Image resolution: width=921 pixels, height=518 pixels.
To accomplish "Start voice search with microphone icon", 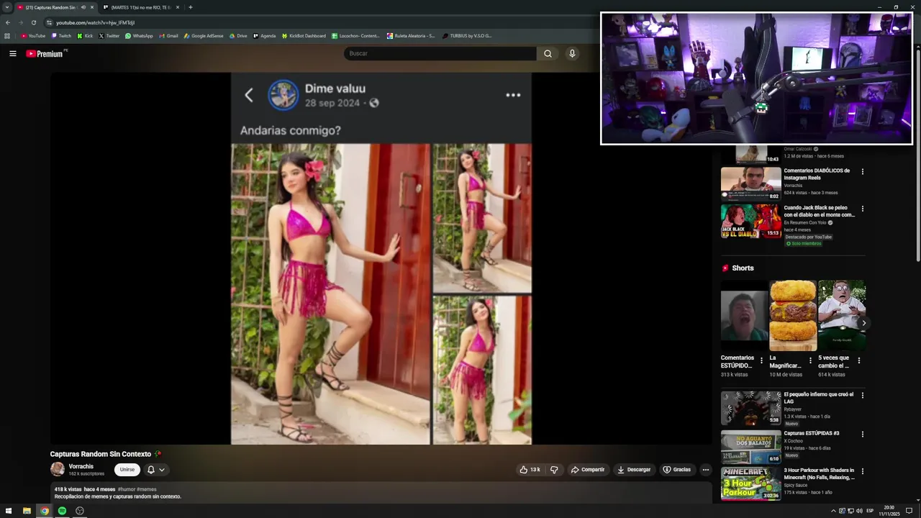I will pyautogui.click(x=572, y=53).
